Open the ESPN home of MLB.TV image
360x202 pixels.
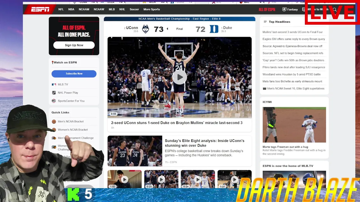pos(294,180)
